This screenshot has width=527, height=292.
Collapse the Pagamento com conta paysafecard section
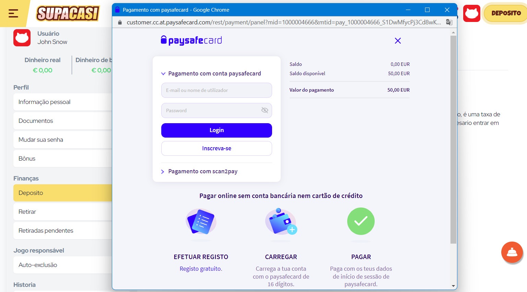163,73
